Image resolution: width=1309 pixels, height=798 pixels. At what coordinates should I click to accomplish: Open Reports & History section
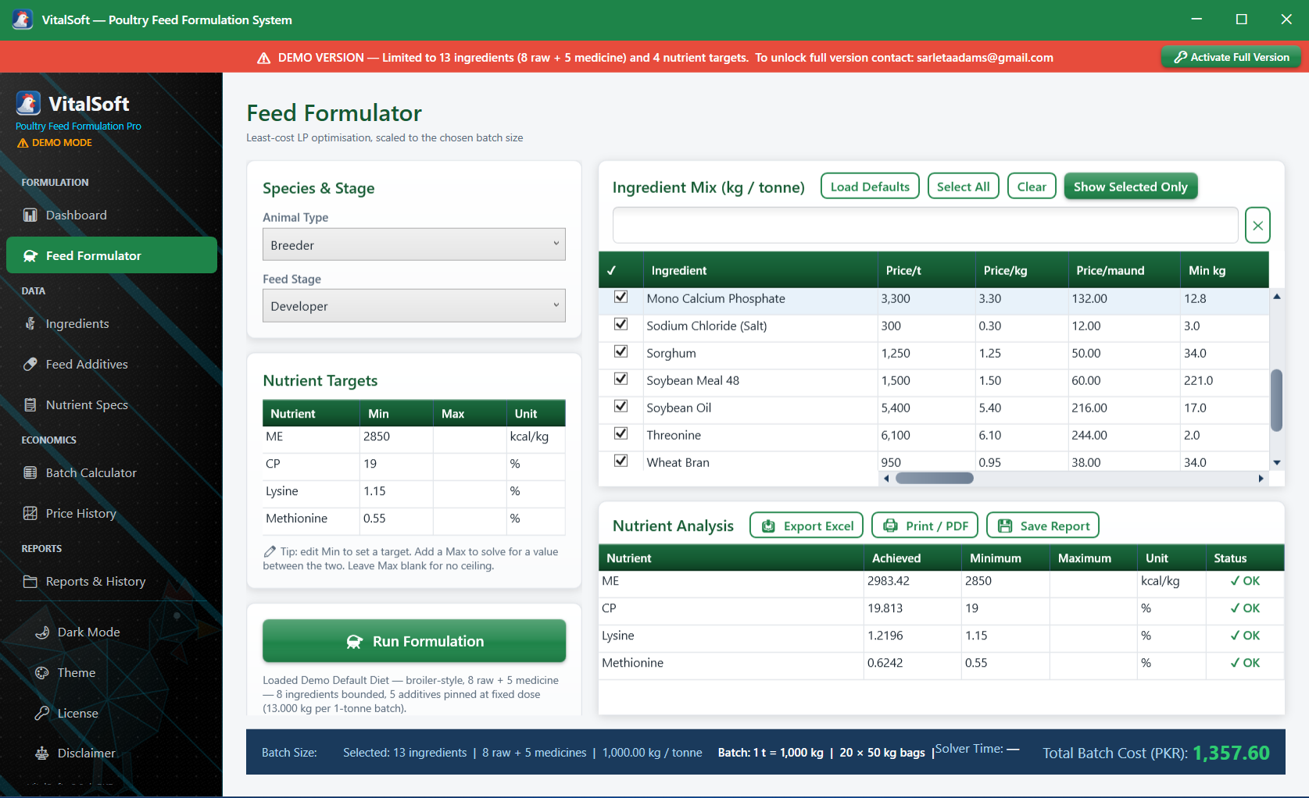pyautogui.click(x=112, y=581)
